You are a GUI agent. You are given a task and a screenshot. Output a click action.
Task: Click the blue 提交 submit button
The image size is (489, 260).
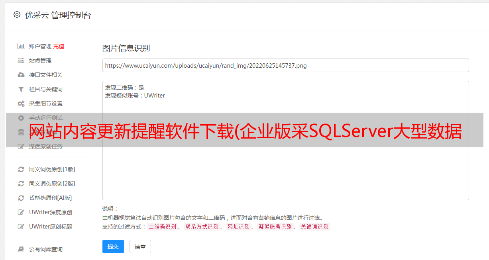(x=113, y=246)
